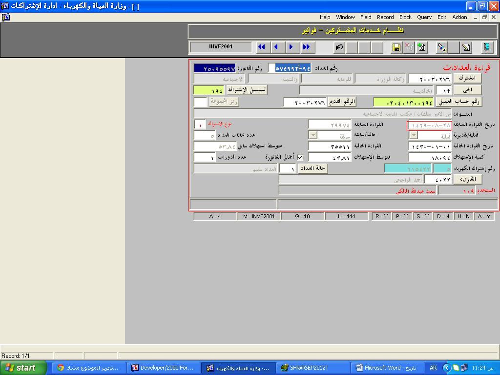
Task: Open the Record menu
Action: [385, 17]
